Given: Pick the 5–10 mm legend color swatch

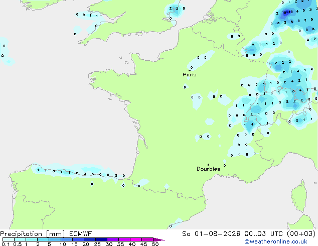Looking at the screenshot, I should pyautogui.click(x=55, y=239).
